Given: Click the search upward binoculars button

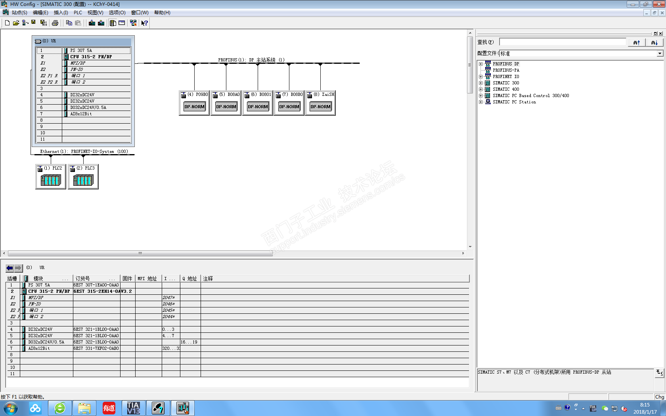Looking at the screenshot, I should [x=637, y=42].
